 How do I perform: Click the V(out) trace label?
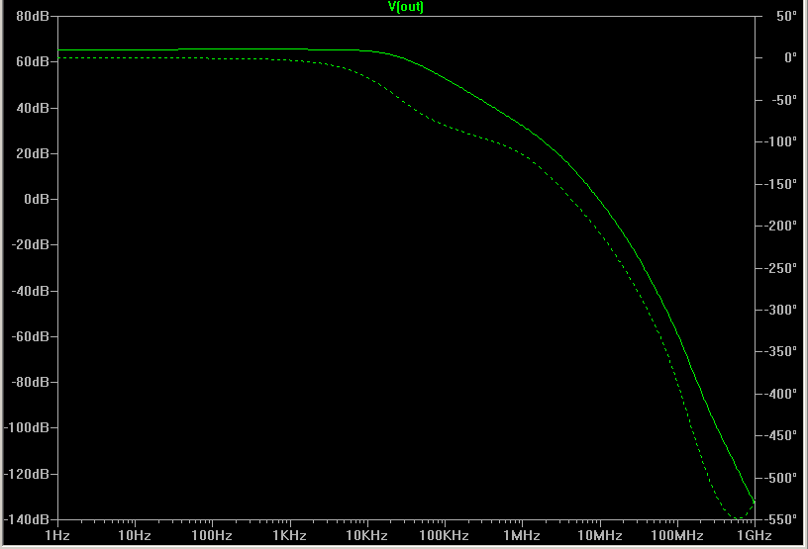(x=406, y=7)
